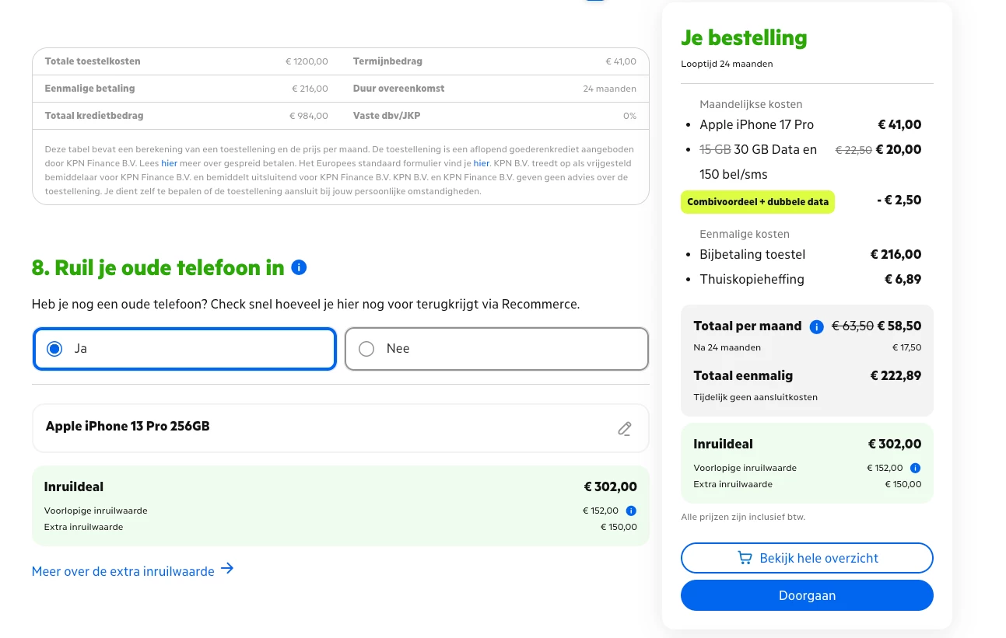Click the Je bestelling heading
Screen dimensions: 1006x638
tap(744, 37)
